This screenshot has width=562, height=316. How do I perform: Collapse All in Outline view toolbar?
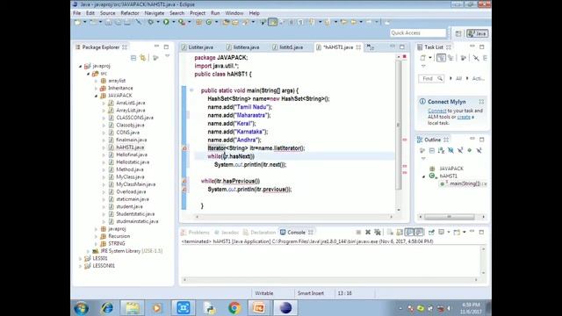(x=432, y=150)
